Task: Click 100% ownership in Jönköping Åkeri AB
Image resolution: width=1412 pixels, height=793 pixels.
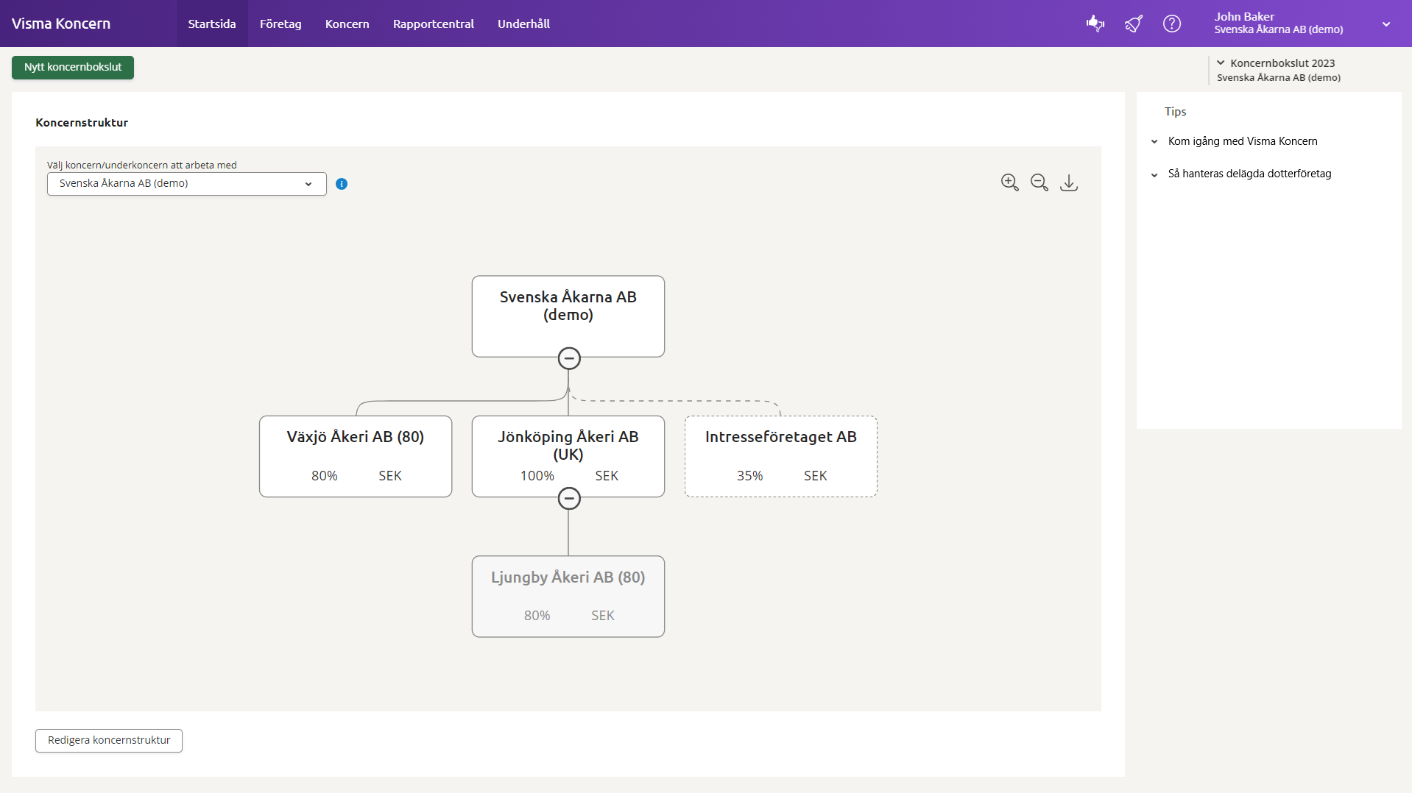Action: 537,476
